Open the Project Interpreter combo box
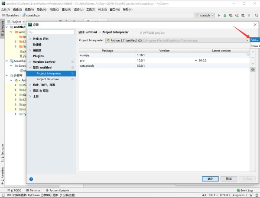Image resolution: width=260 pixels, height=198 pixels. pos(177,40)
